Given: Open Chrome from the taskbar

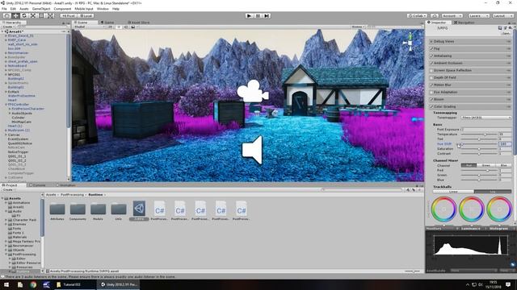Looking at the screenshot, I should pos(33,284).
